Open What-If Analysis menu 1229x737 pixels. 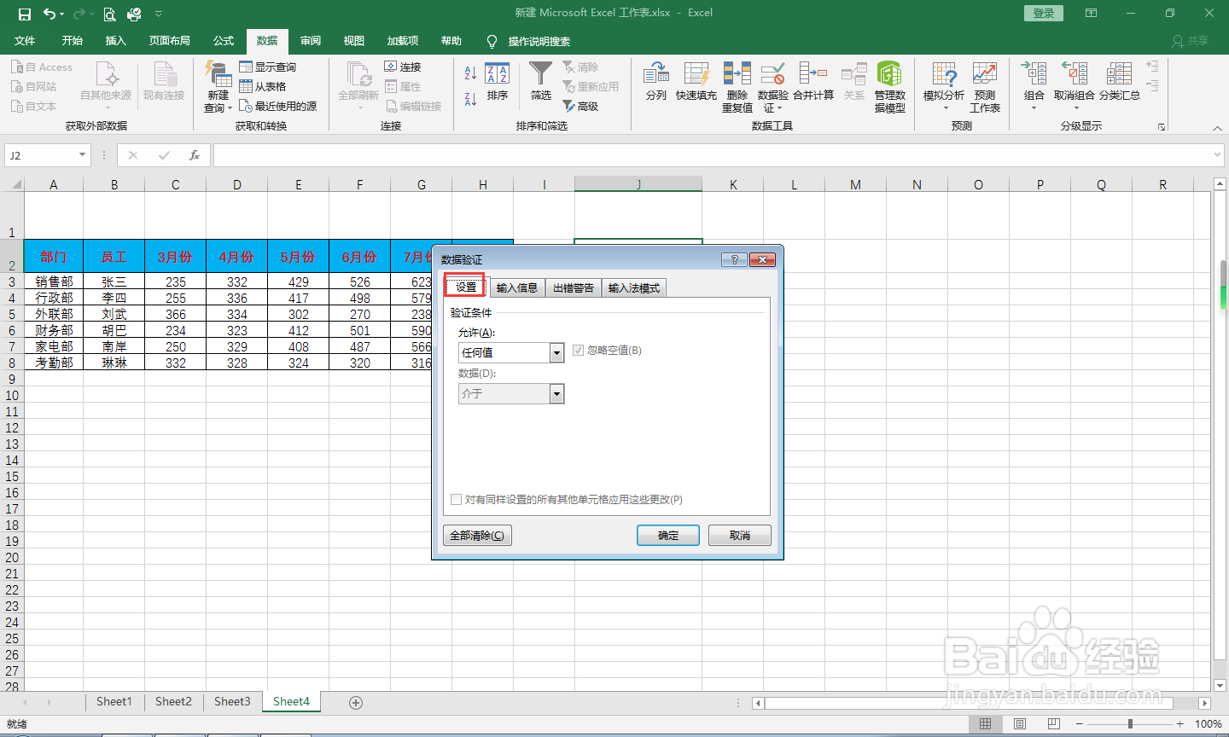(x=944, y=87)
